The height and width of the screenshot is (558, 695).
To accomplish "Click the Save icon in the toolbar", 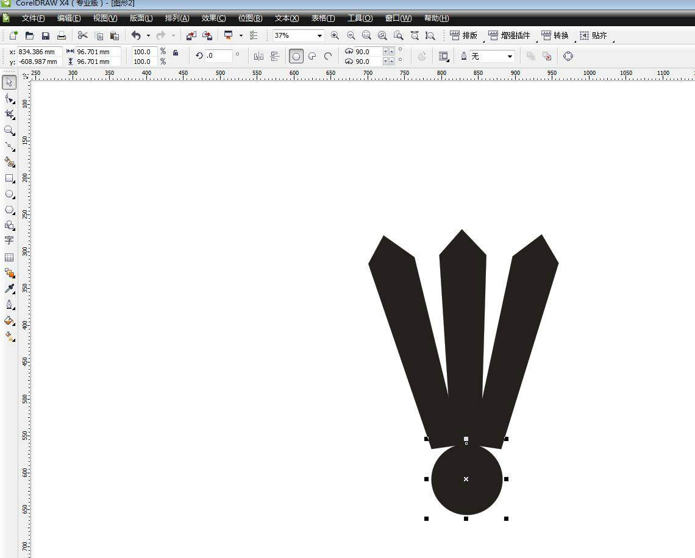I will pyautogui.click(x=45, y=36).
